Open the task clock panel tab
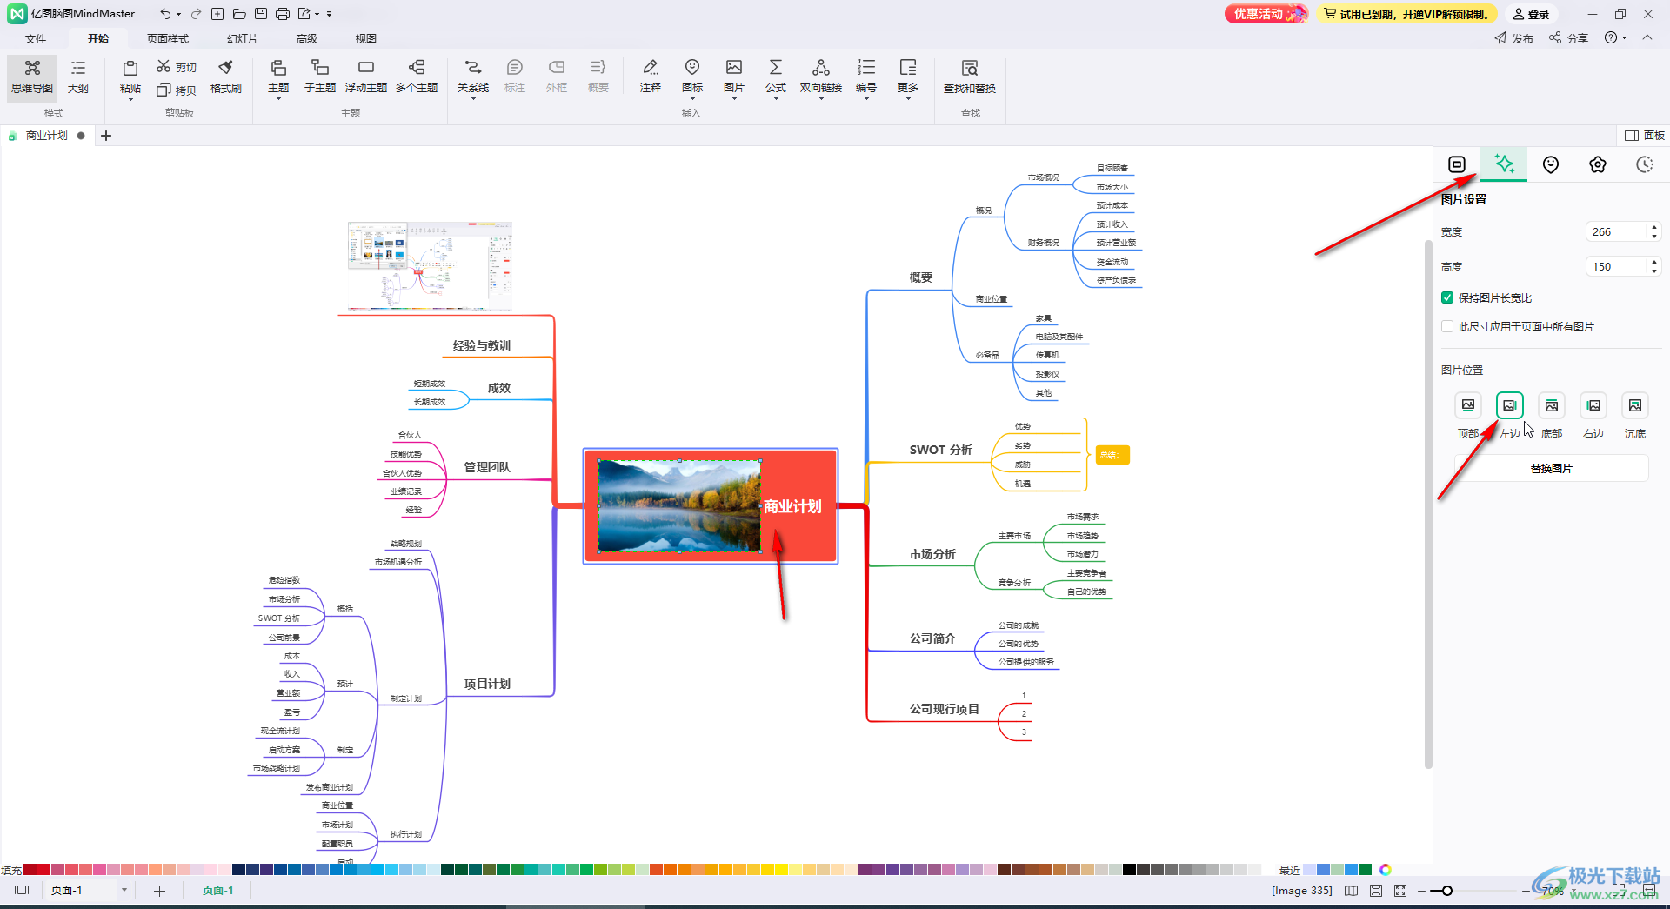 click(1645, 164)
